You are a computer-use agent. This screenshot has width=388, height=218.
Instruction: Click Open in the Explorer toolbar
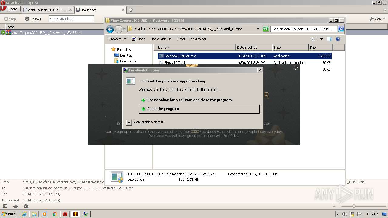tap(139, 39)
